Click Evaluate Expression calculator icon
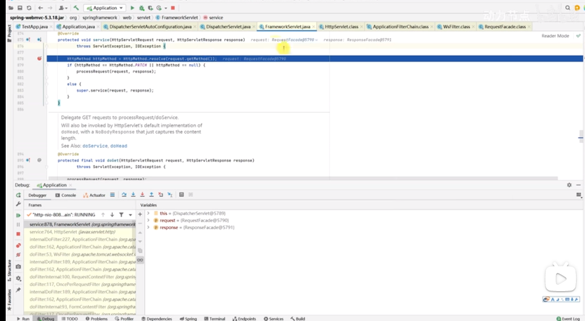The height and width of the screenshot is (321, 585). [181, 195]
